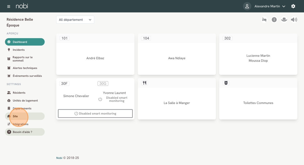Open Incidents in the sidebar

pyautogui.click(x=18, y=50)
